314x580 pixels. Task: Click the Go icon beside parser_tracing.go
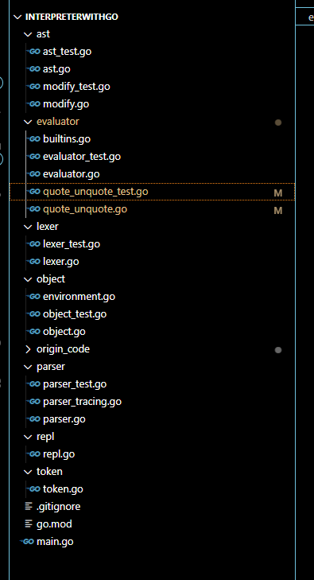click(34, 401)
